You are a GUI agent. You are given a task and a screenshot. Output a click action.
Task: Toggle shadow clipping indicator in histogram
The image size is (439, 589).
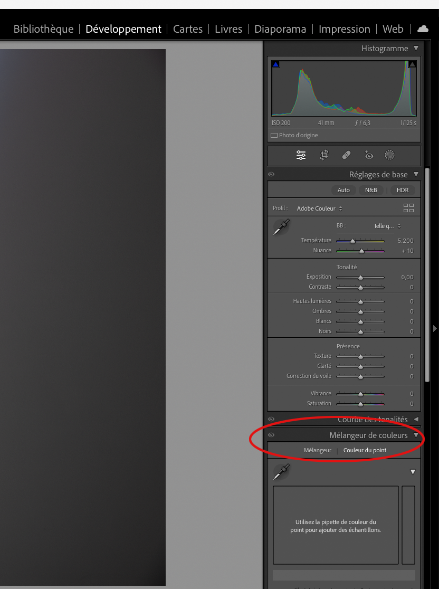[275, 64]
